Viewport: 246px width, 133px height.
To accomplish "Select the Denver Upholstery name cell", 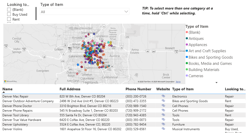I will pyautogui.click(x=15, y=125).
